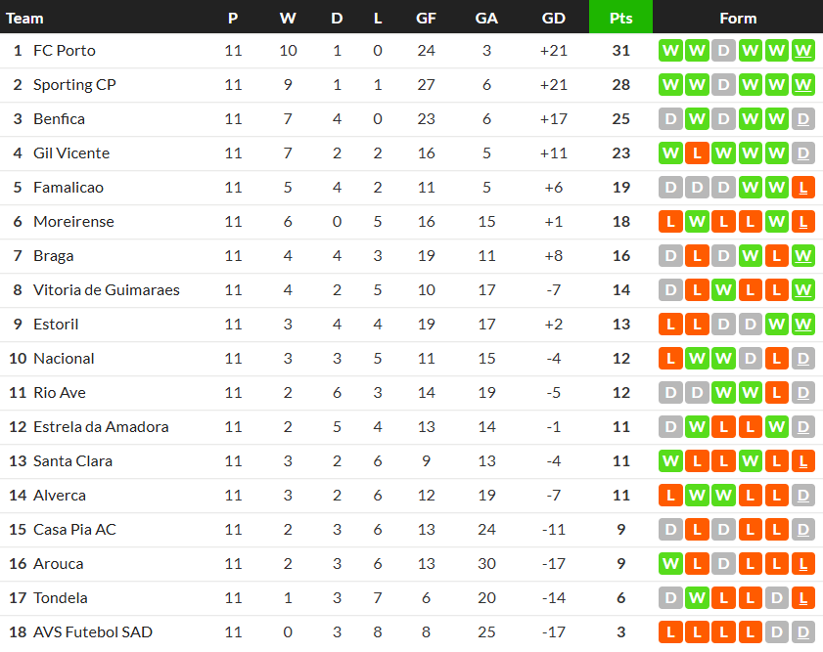Click the Team column header
Viewport: 823px width, 652px height.
25,18
